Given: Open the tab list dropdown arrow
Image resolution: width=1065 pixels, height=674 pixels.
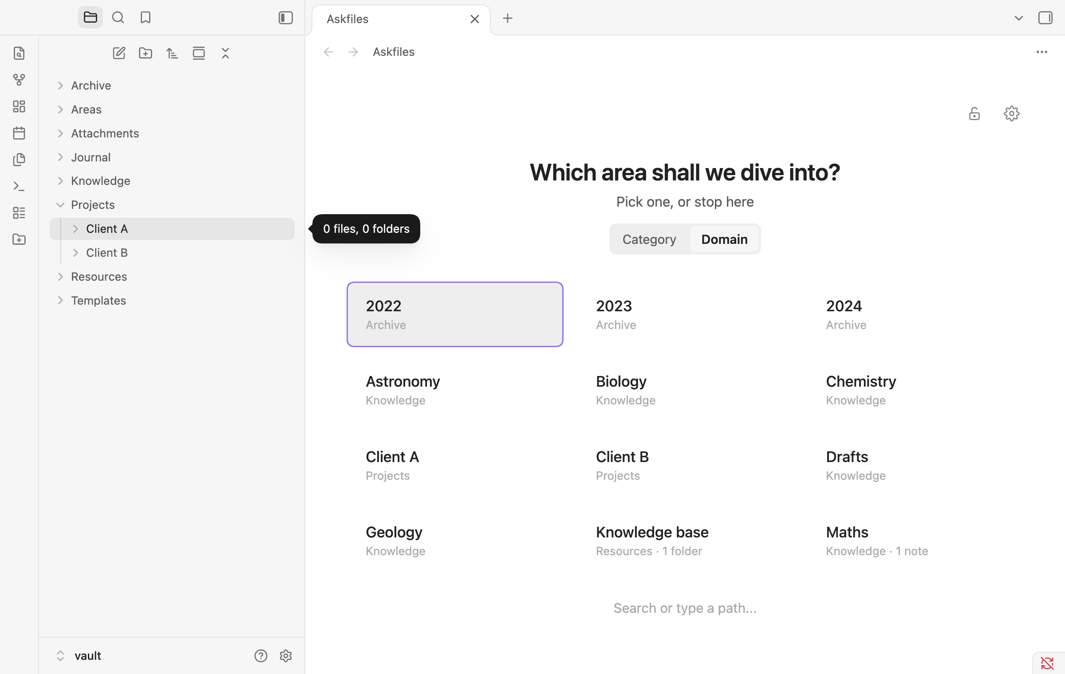Looking at the screenshot, I should [x=1019, y=18].
